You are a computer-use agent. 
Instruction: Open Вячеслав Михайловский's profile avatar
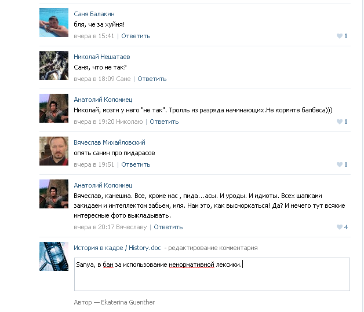tap(54, 151)
